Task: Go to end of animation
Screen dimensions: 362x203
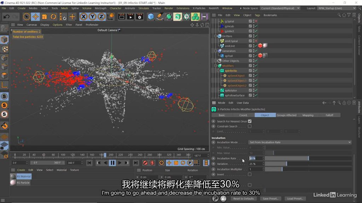Action: [136, 163]
